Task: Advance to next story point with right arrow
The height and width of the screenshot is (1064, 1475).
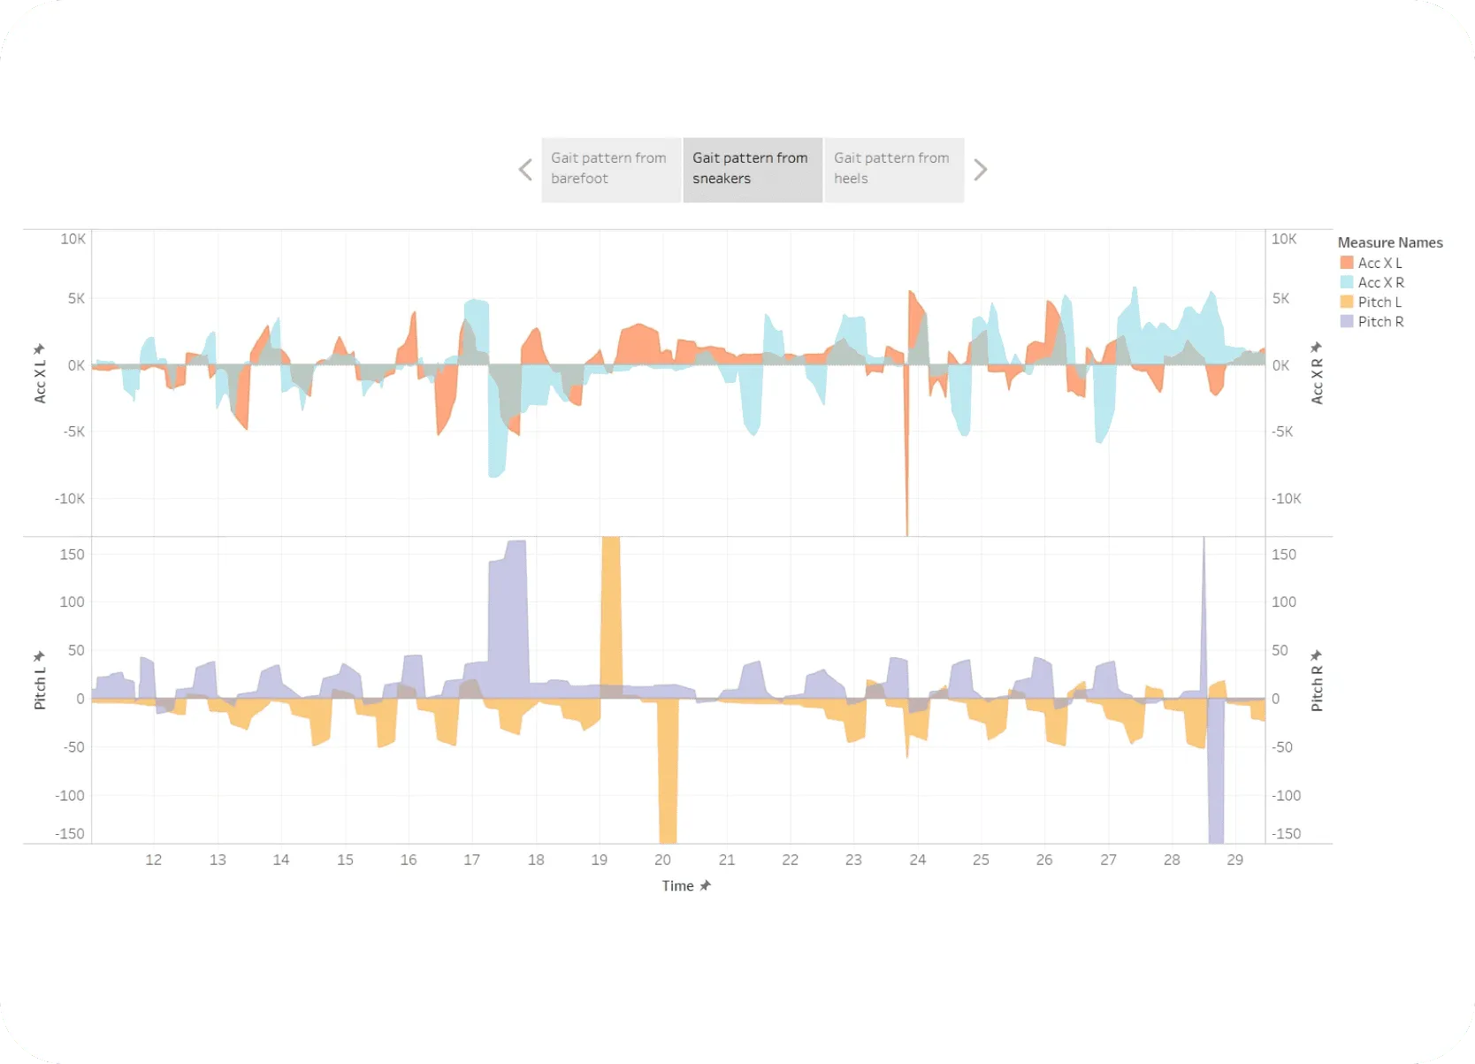Action: 980,170
